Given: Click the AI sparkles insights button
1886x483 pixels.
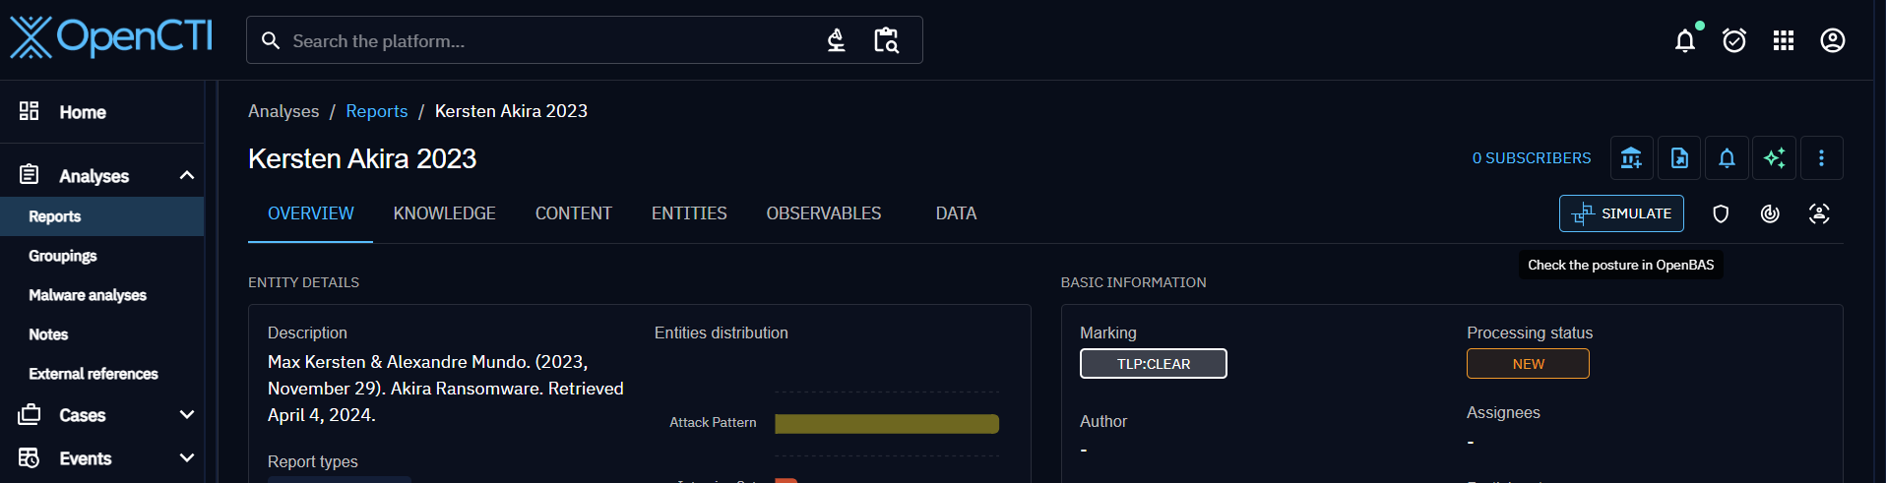Looking at the screenshot, I should 1775,158.
